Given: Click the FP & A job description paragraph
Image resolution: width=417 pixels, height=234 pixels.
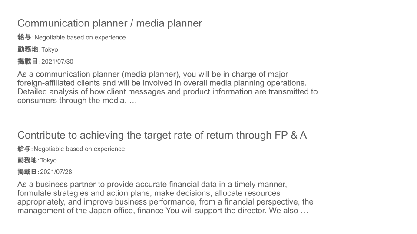Looking at the screenshot, I should (x=165, y=198).
